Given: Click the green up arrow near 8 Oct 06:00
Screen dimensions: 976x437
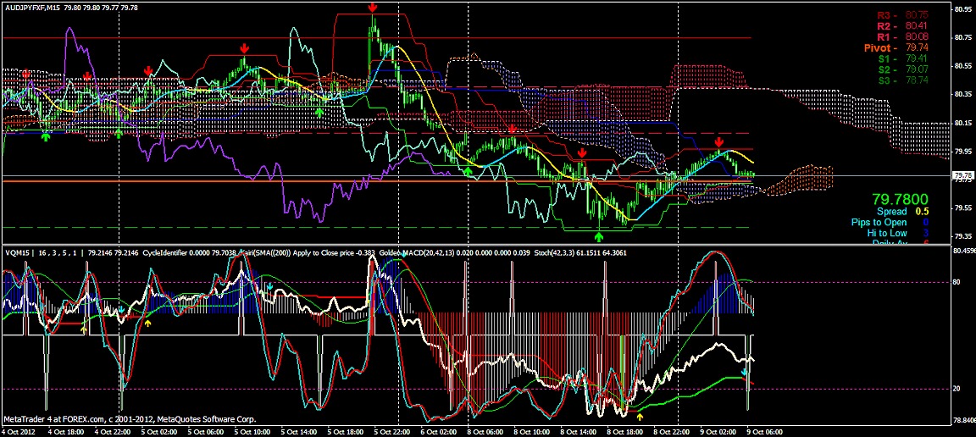Looking at the screenshot, I should coord(469,171).
